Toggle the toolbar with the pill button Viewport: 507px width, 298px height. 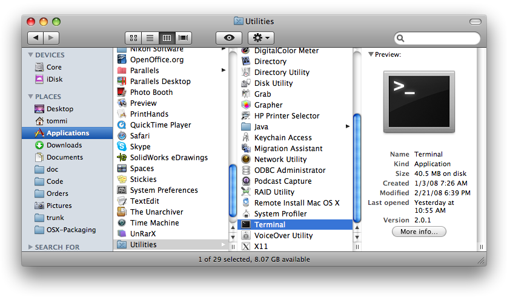(476, 22)
